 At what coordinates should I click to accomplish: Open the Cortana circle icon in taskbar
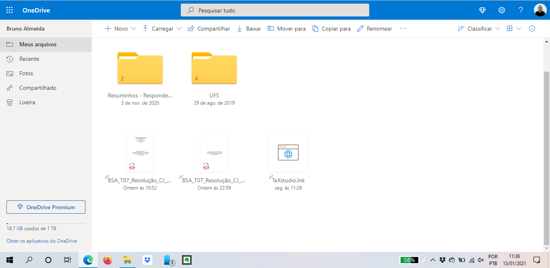click(x=48, y=260)
